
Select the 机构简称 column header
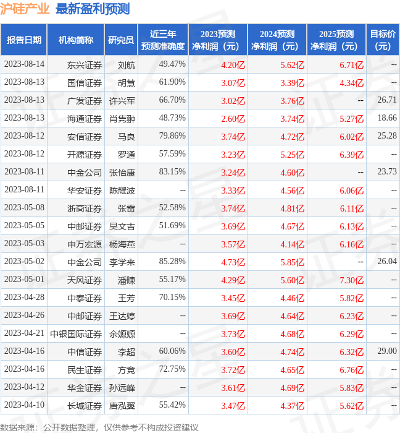click(x=76, y=40)
